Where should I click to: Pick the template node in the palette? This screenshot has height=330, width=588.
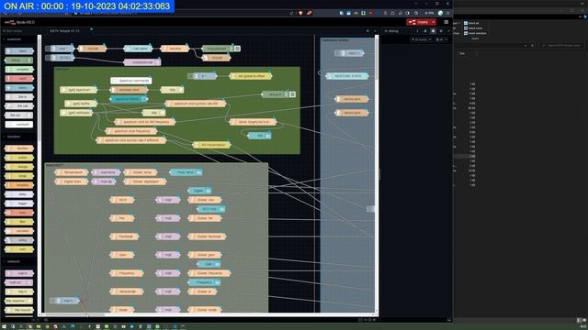coord(19,185)
